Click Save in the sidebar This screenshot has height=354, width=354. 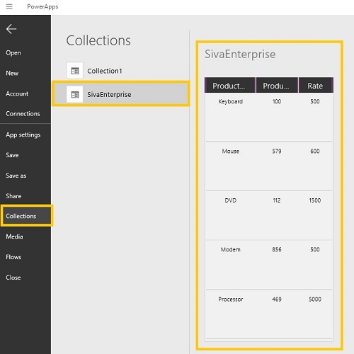coord(12,155)
